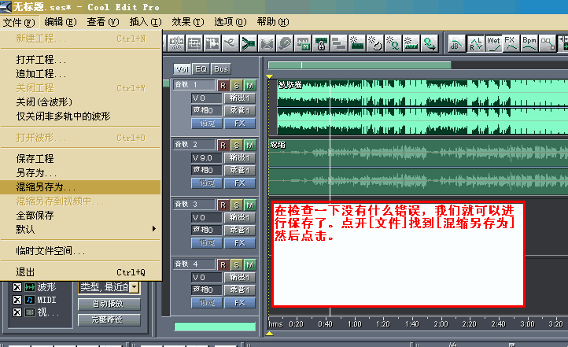Choose 混缩另存为... from the File menu
Viewport: 568px width, 347px height.
(x=80, y=187)
